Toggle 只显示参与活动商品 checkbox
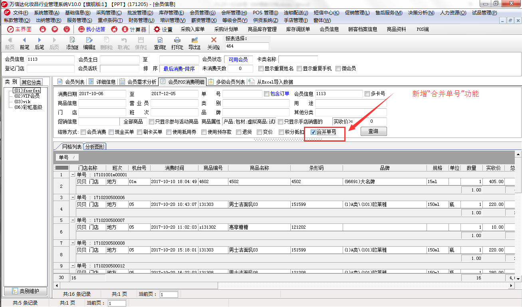Viewport: 522px width, 307px height. [x=152, y=122]
